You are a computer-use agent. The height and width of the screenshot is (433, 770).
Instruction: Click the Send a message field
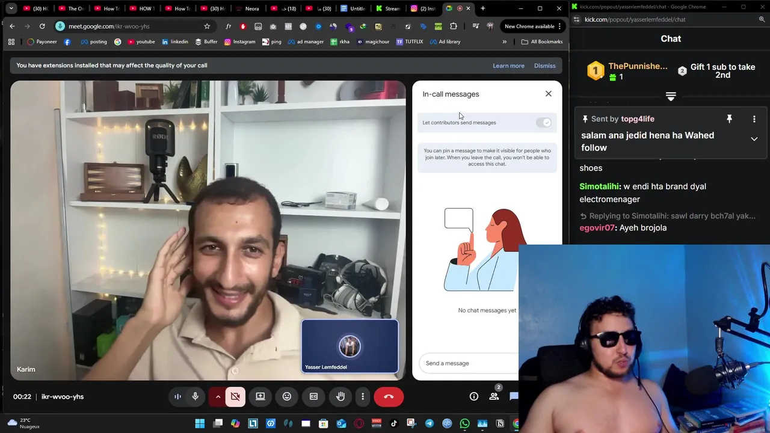[x=469, y=363]
